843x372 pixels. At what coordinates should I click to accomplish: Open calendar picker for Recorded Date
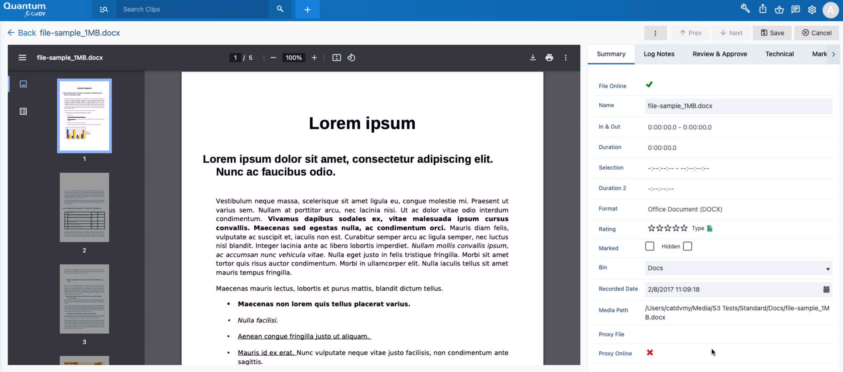point(826,289)
